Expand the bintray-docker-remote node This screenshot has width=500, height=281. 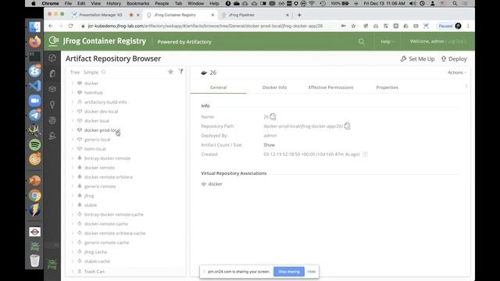click(x=73, y=158)
